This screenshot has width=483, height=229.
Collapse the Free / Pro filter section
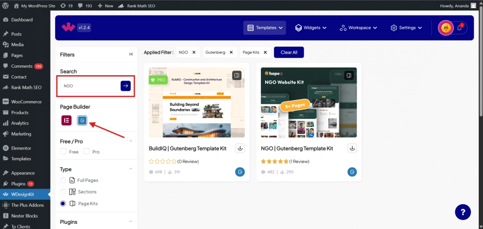pos(131,141)
